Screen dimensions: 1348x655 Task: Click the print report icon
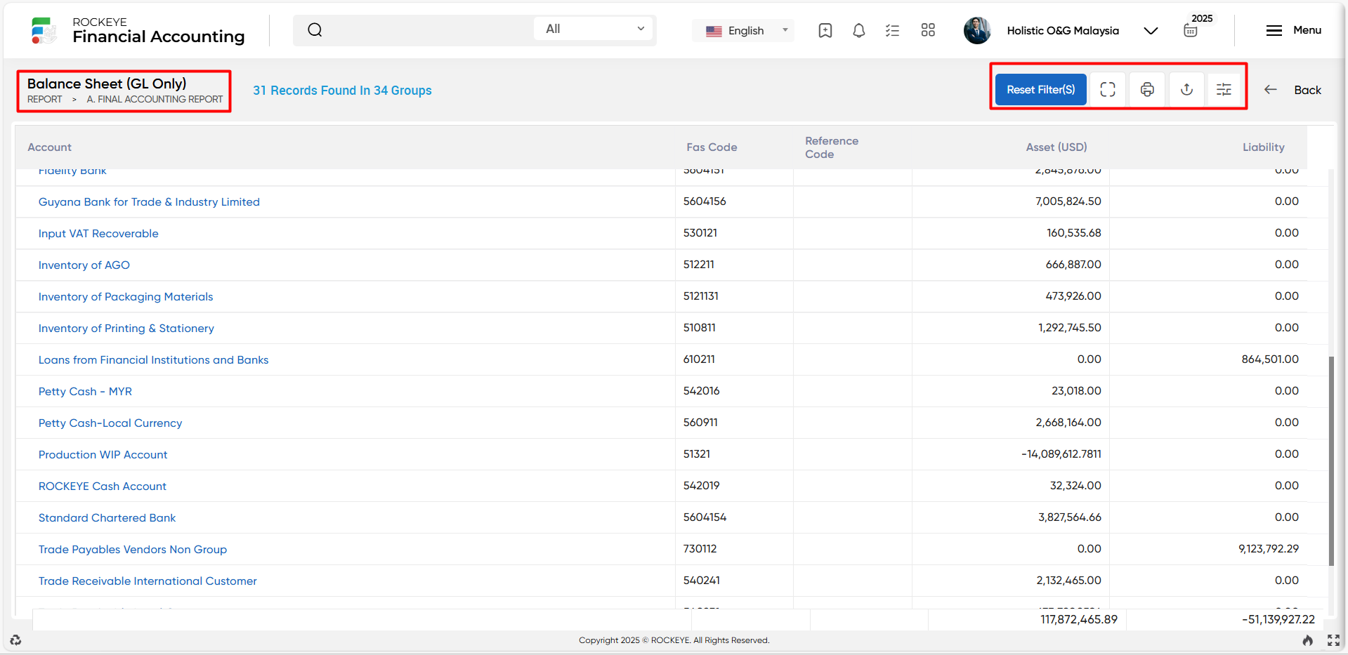1147,90
